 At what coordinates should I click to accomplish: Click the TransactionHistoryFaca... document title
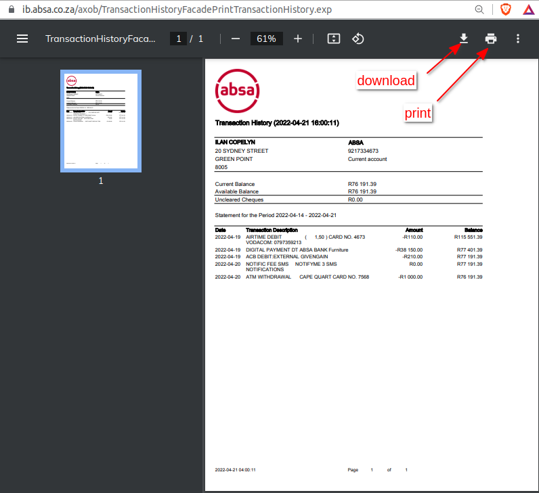(100, 39)
